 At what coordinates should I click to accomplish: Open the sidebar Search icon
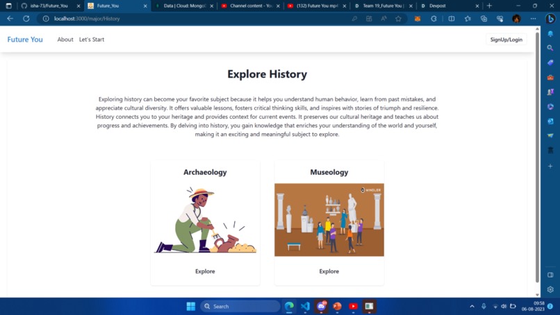(x=550, y=48)
